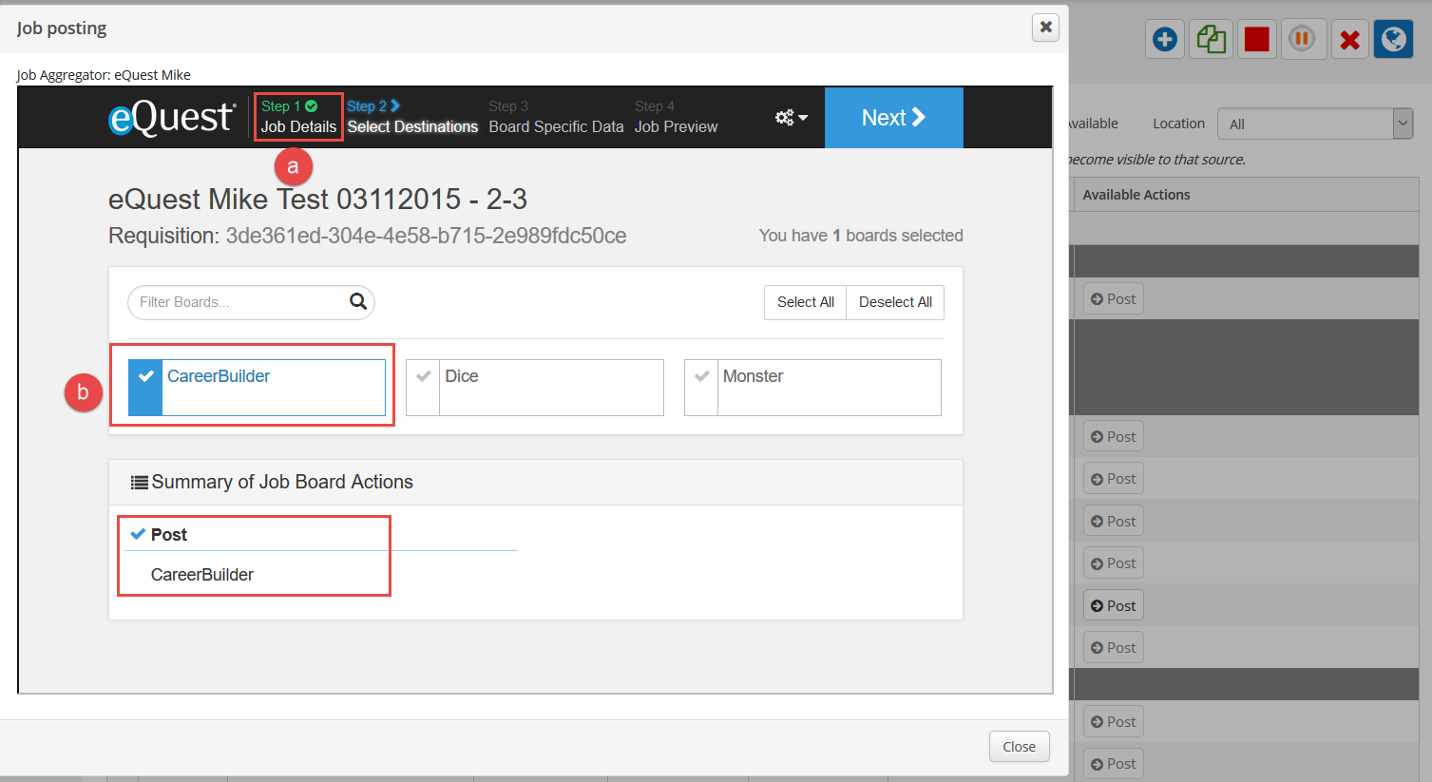Click the orange pause icon

(1302, 40)
